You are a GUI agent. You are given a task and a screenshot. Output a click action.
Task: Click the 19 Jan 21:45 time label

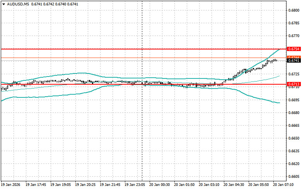tap(110, 185)
